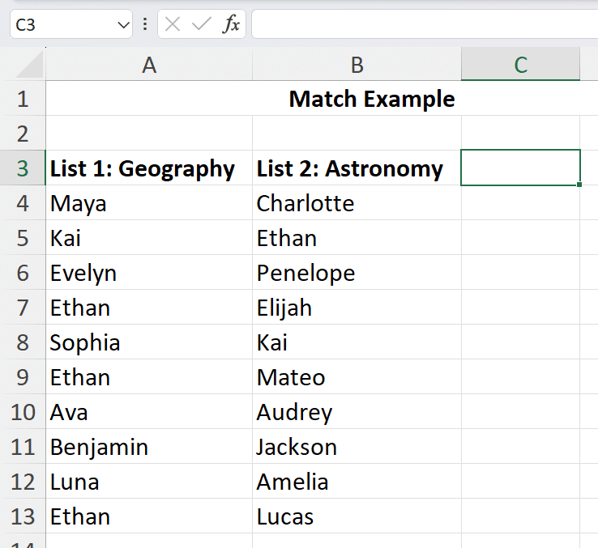Select column B header
The image size is (598, 548).
click(x=357, y=64)
